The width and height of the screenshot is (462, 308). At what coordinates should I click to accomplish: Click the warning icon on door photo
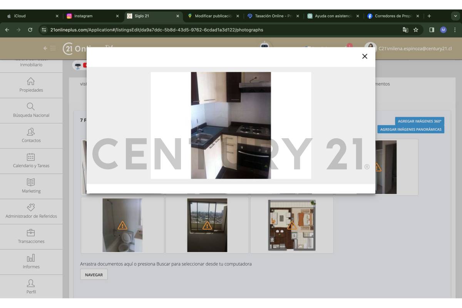click(x=378, y=167)
